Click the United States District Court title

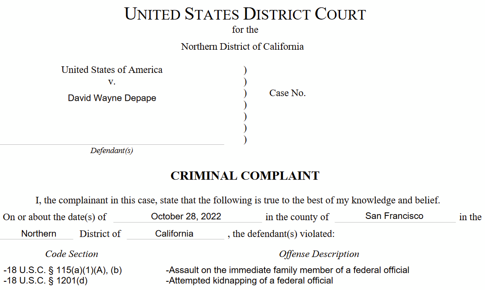click(x=245, y=14)
